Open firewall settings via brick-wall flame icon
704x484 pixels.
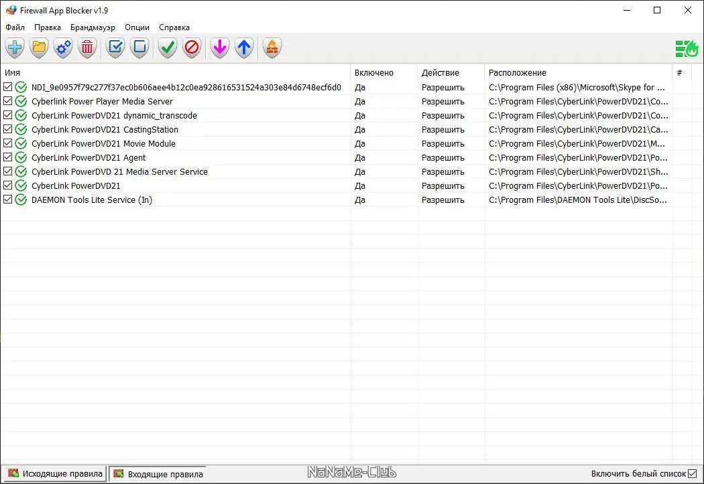pos(272,48)
